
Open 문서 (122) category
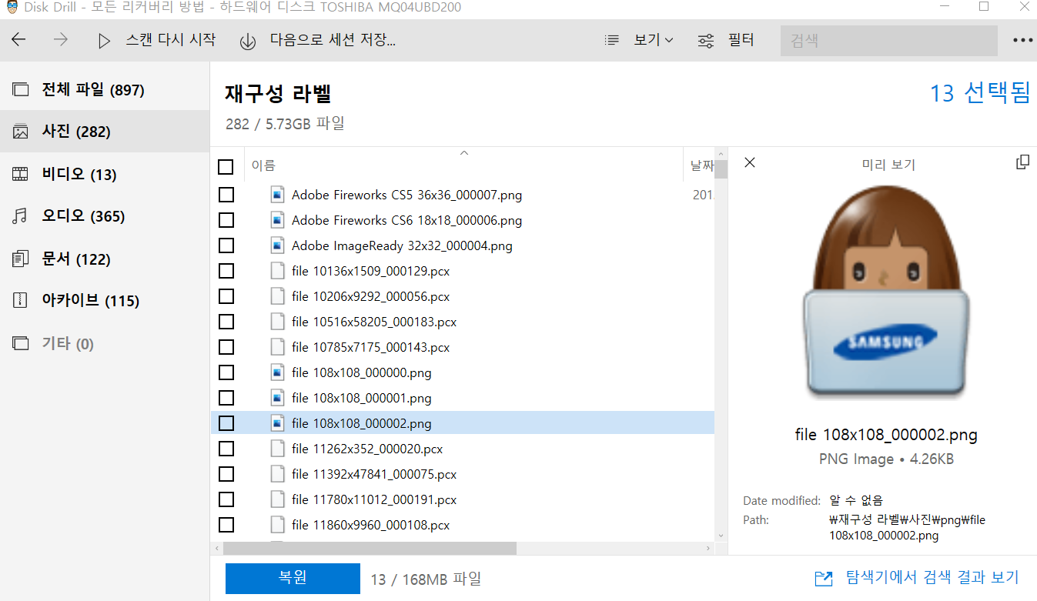tap(105, 259)
